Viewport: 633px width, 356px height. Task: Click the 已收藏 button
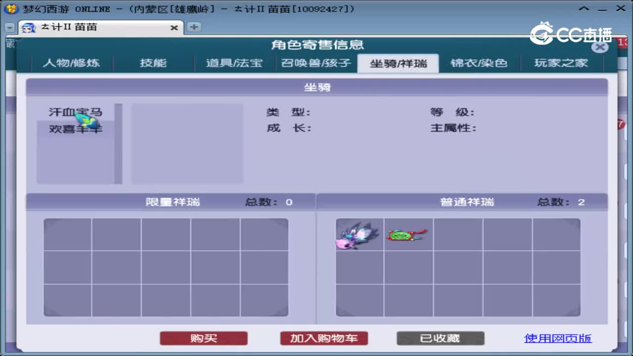(440, 338)
